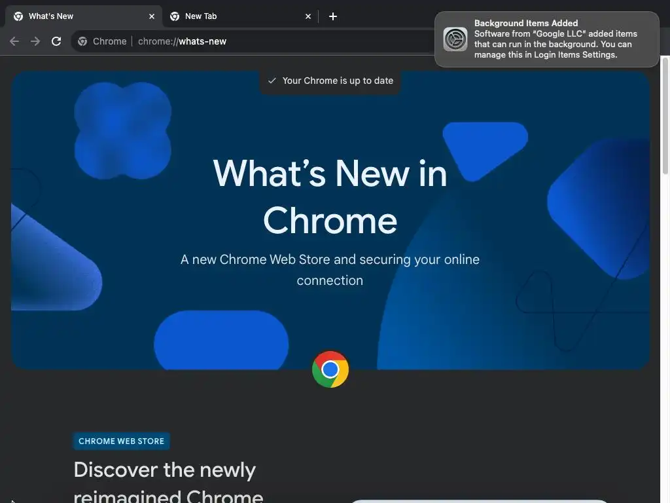
Task: Click the "What's New in Chrome" heading
Action: pyautogui.click(x=330, y=196)
